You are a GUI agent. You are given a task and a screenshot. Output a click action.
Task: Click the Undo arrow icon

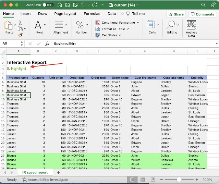click(83, 5)
